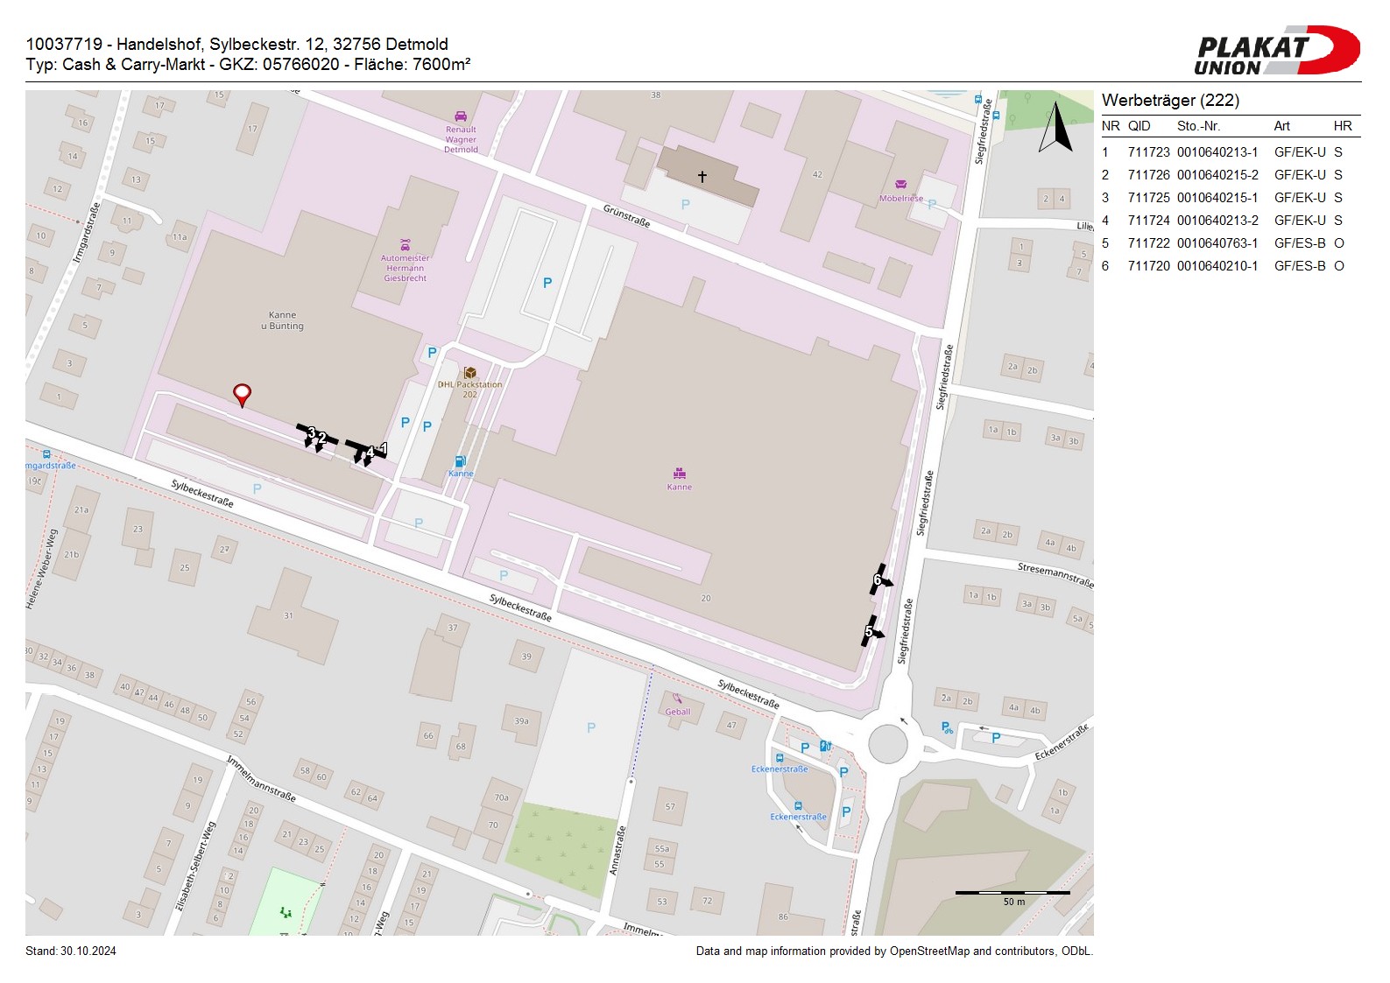Click the Sto.-Nr. column header
The height and width of the screenshot is (983, 1390).
point(1198,126)
